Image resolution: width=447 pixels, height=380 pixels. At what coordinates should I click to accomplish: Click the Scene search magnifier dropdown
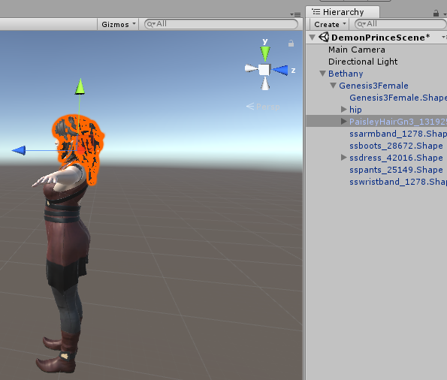(151, 24)
